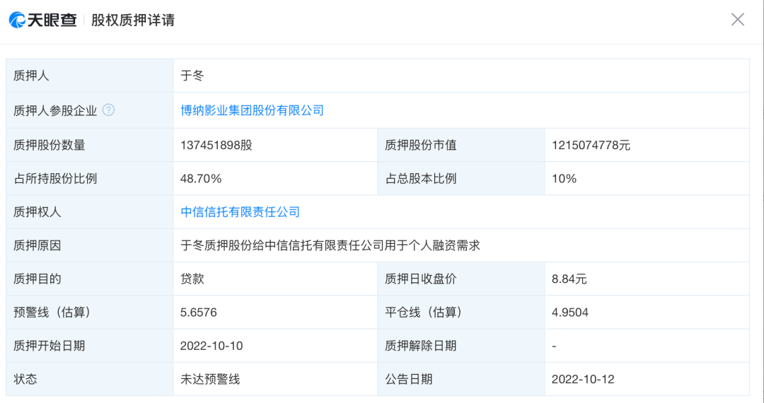The height and width of the screenshot is (403, 764).
Task: Click the 质押股份市值 label
Action: click(x=420, y=145)
